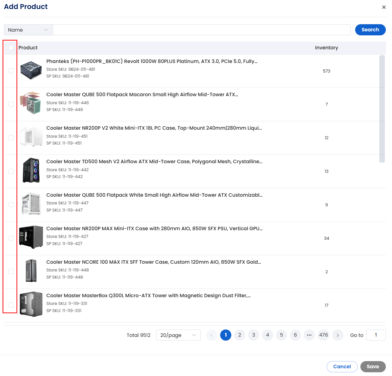Click the inventory value 573

(326, 71)
